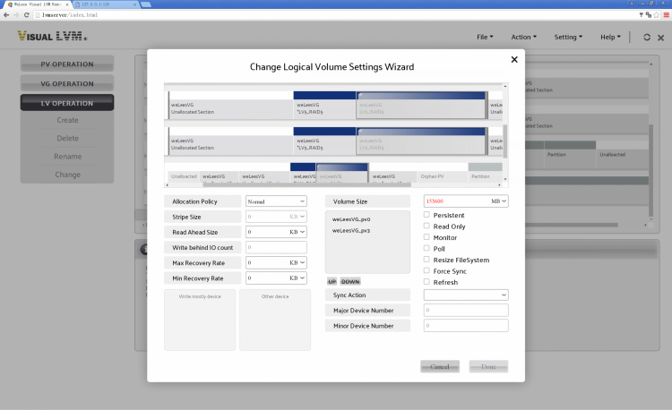Click the X icon in app header

[x=662, y=37]
